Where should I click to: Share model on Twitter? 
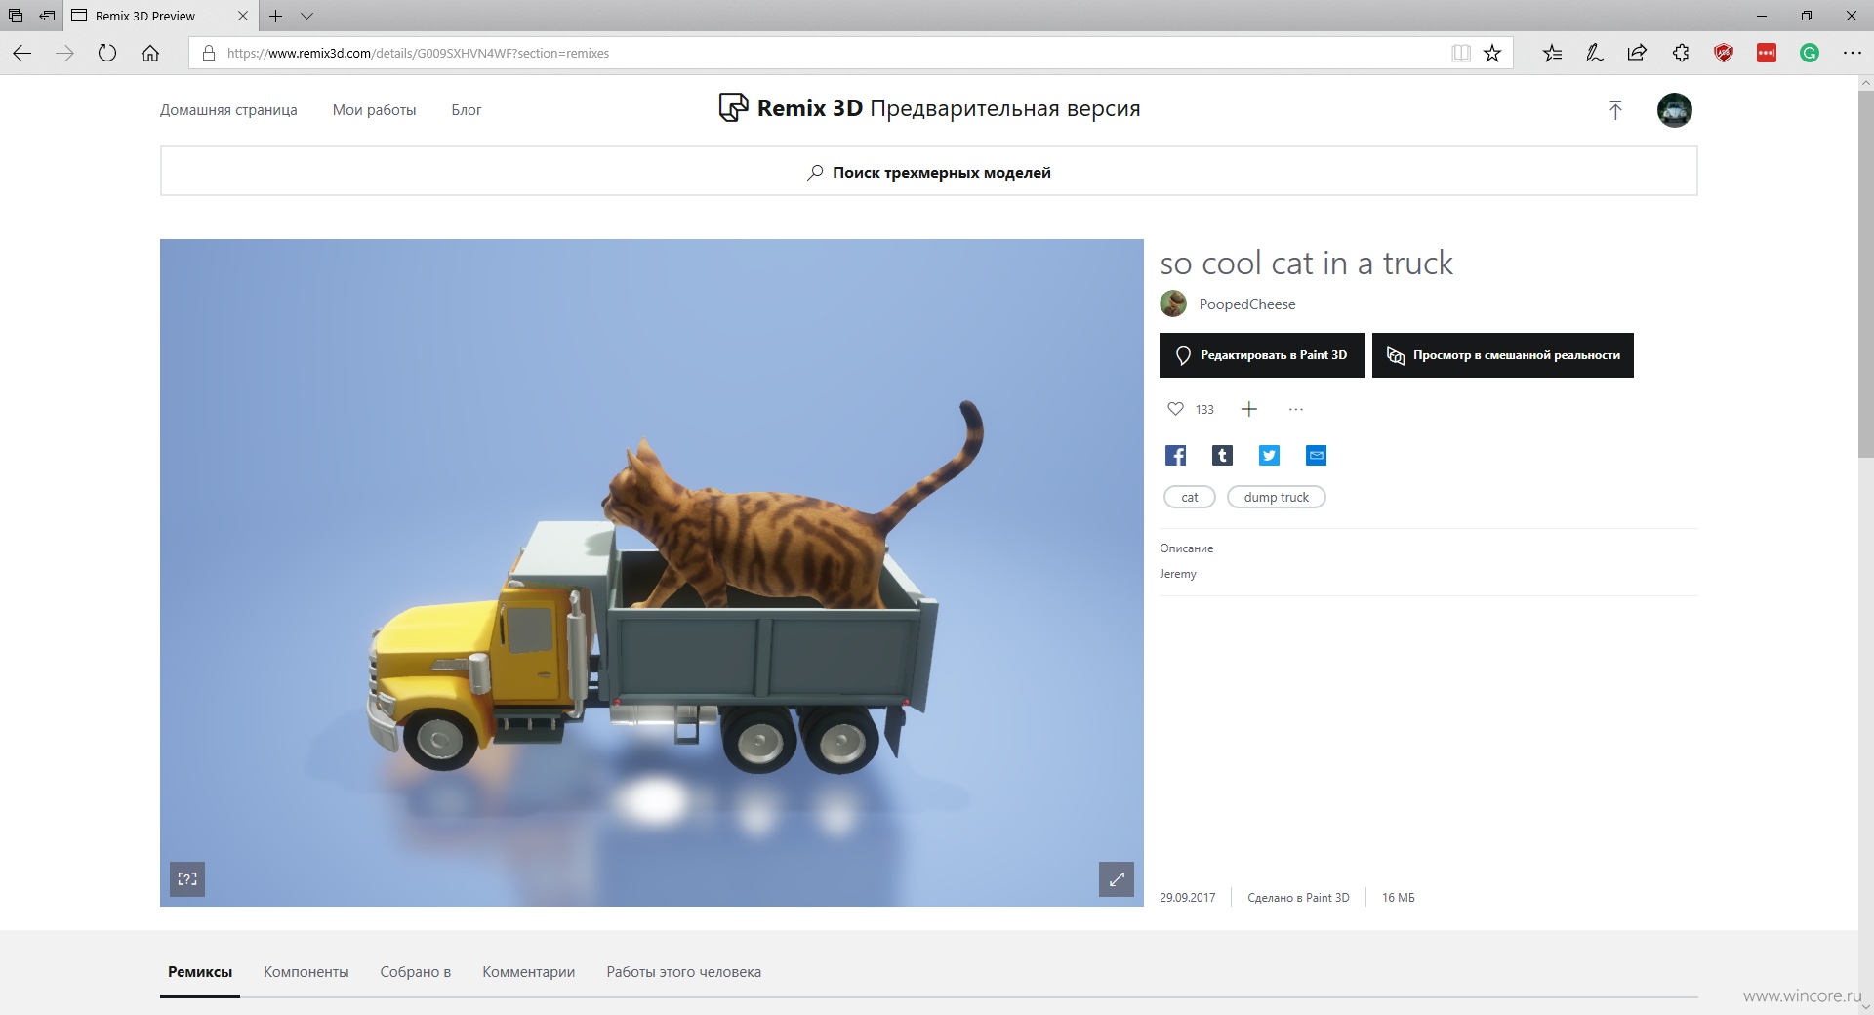click(x=1269, y=455)
